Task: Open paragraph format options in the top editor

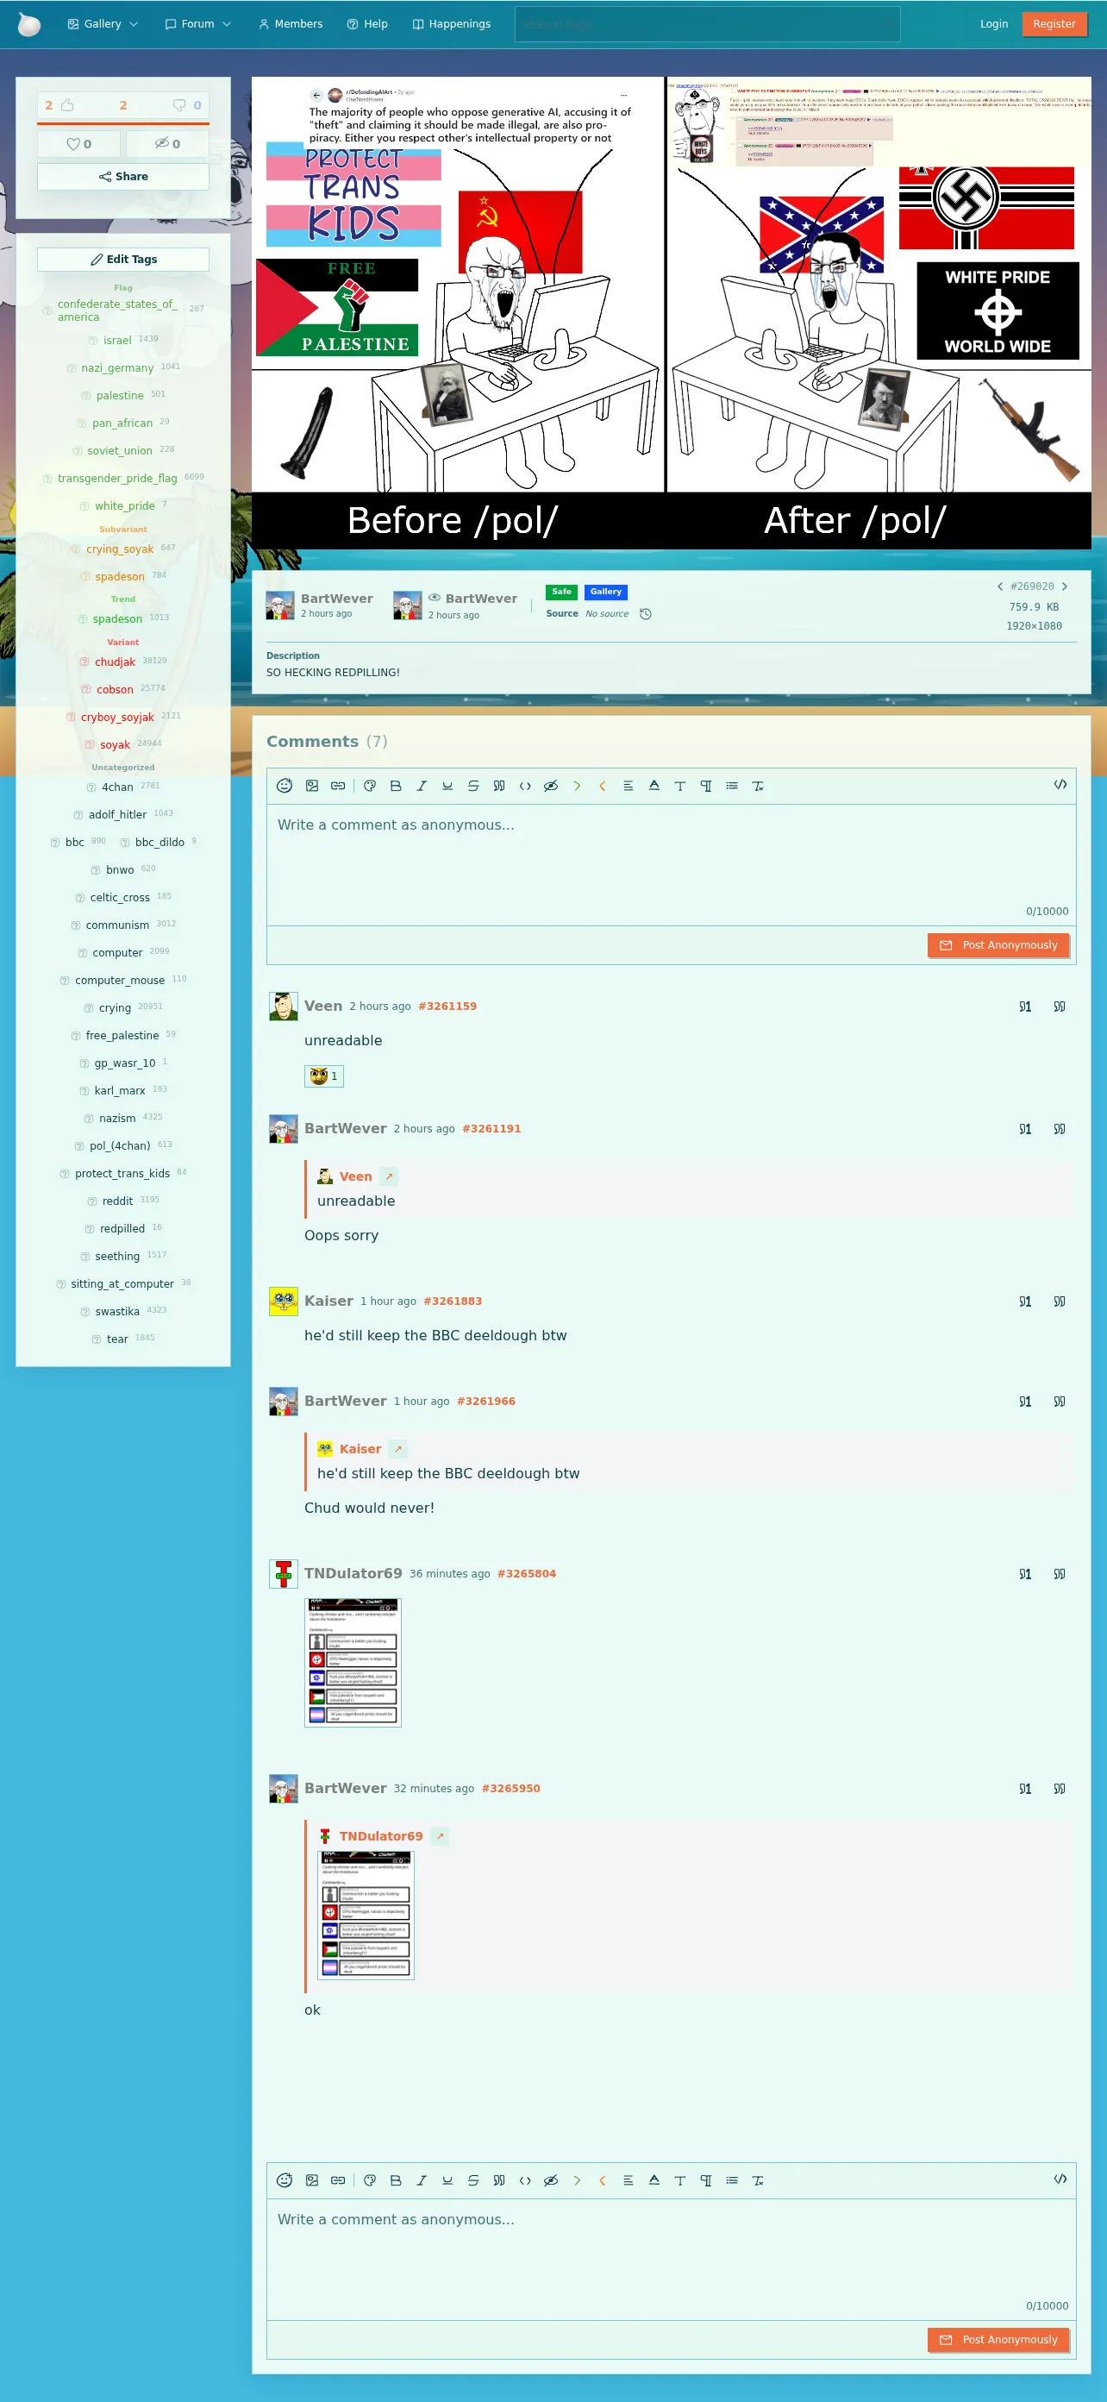Action: 706,786
